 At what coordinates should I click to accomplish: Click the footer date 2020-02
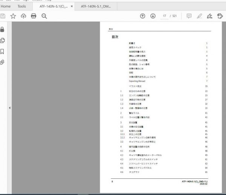(203, 184)
